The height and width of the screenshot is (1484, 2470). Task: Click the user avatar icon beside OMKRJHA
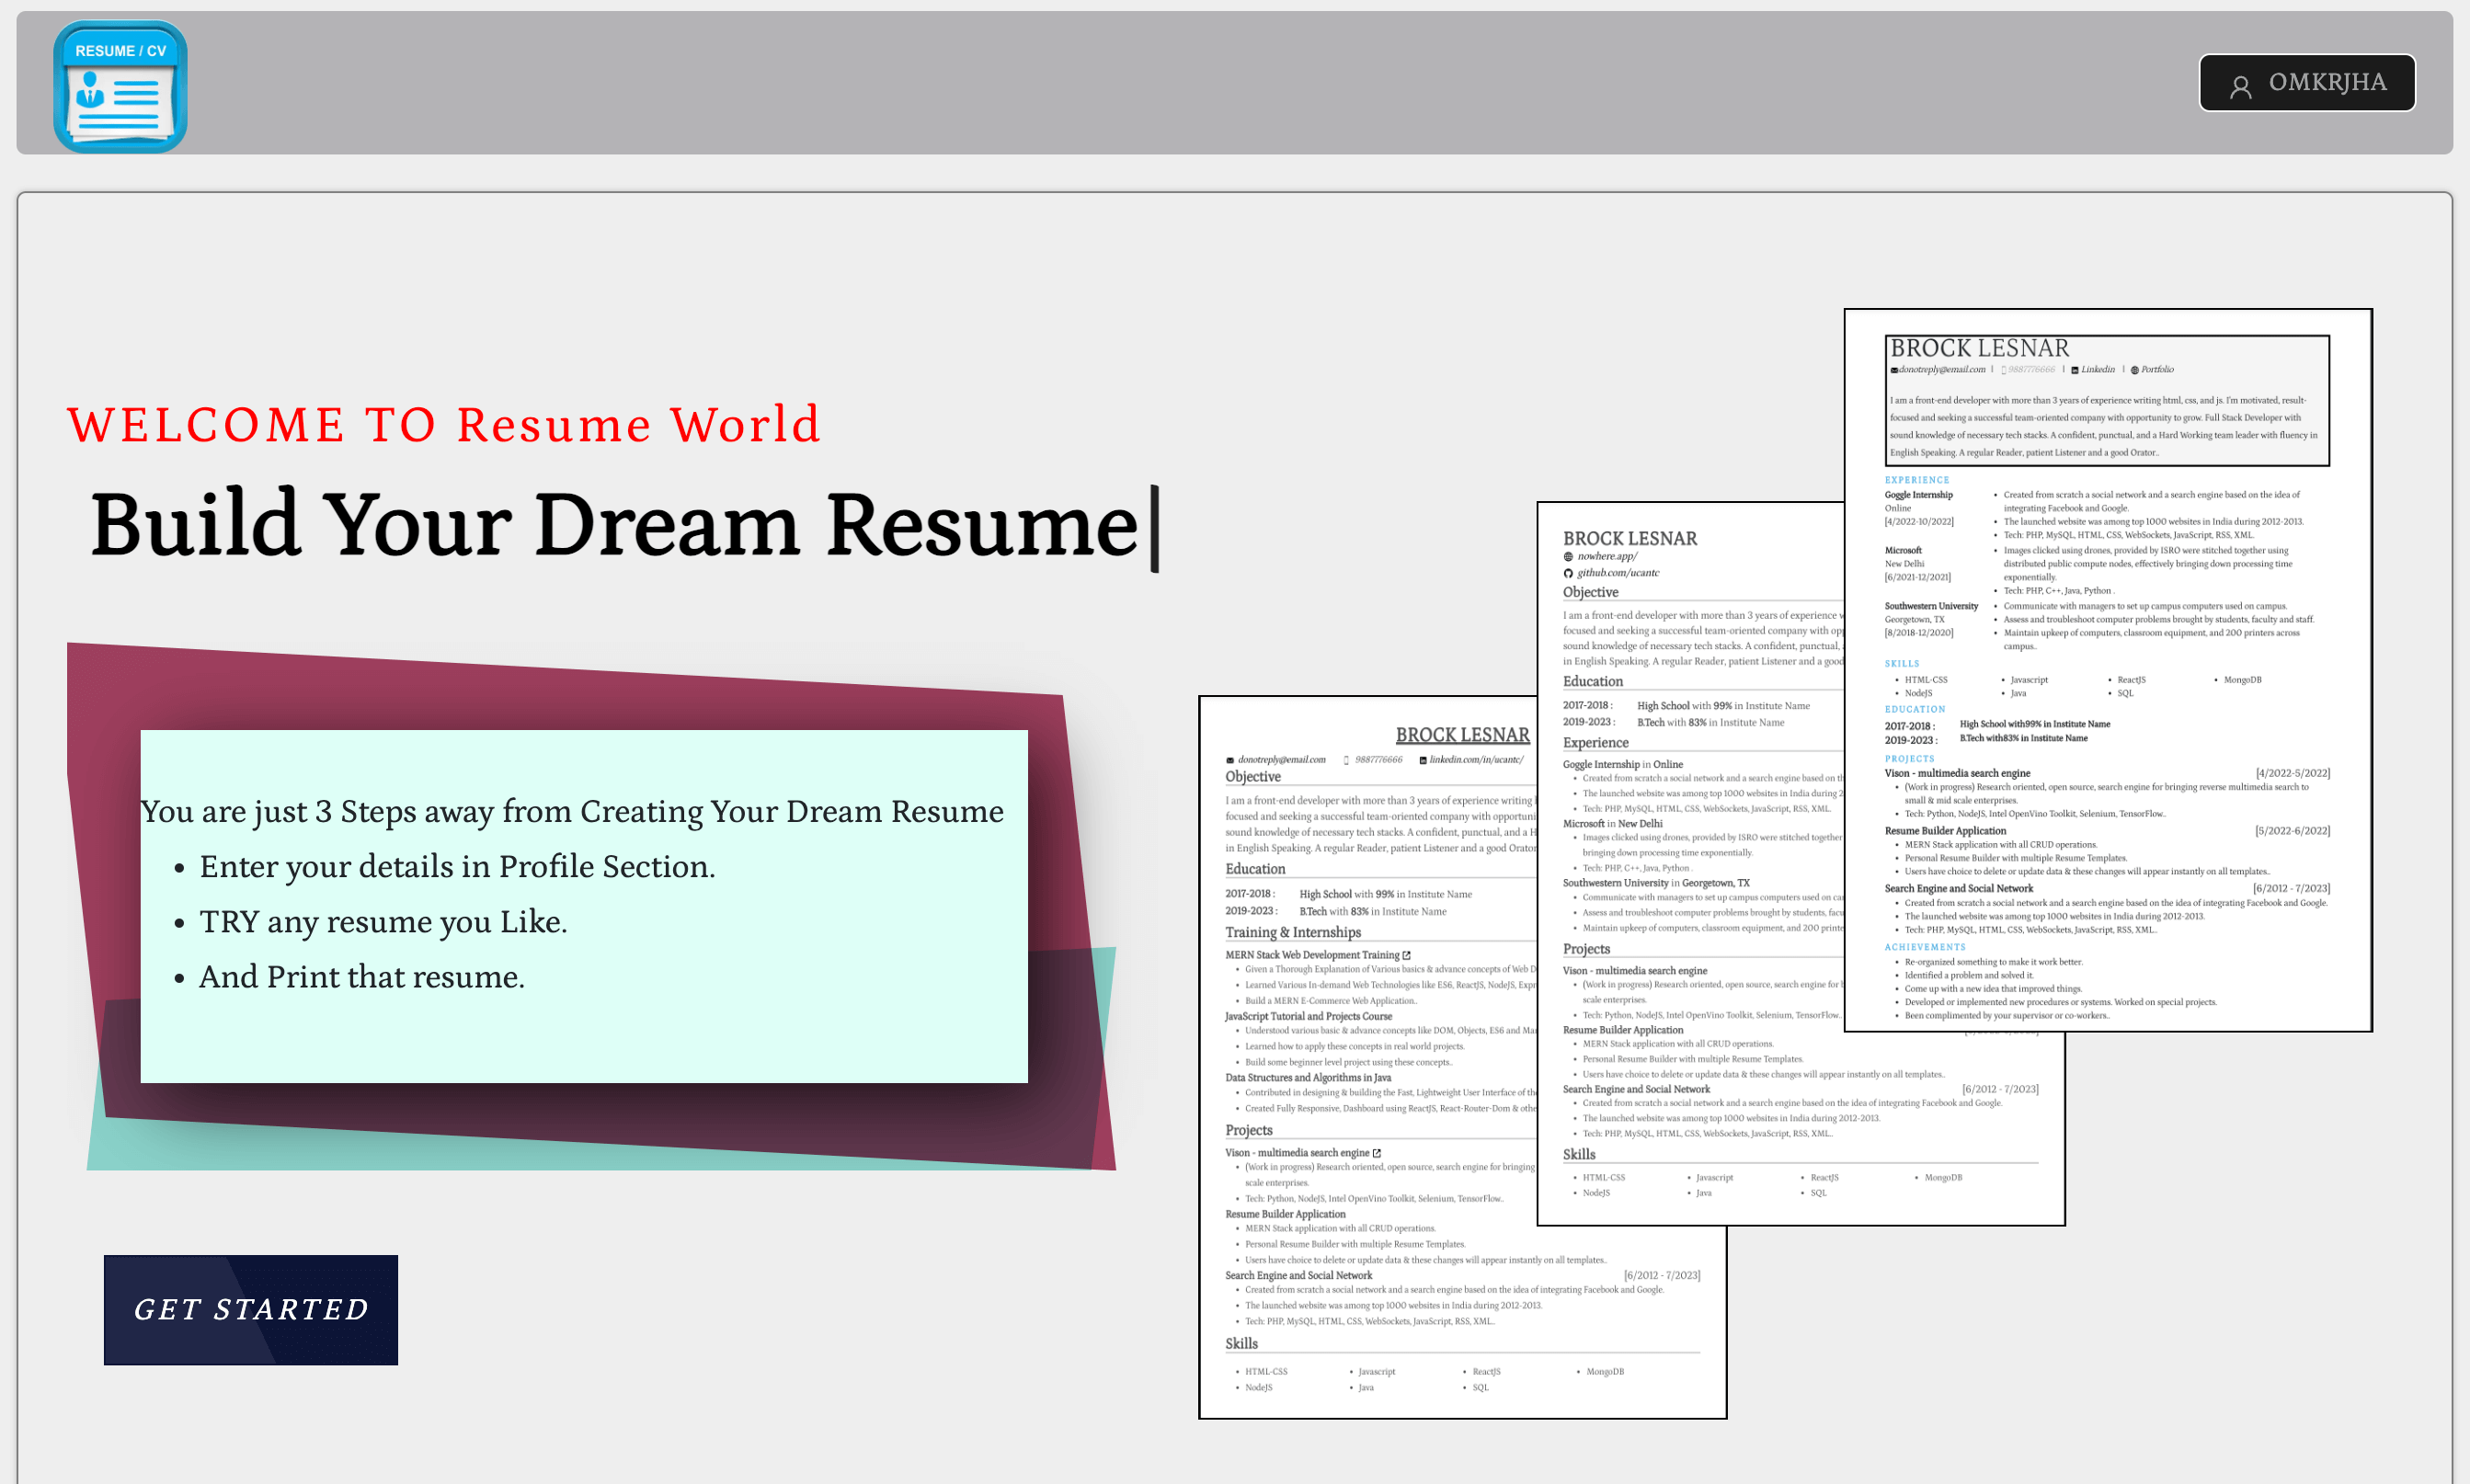2240,86
